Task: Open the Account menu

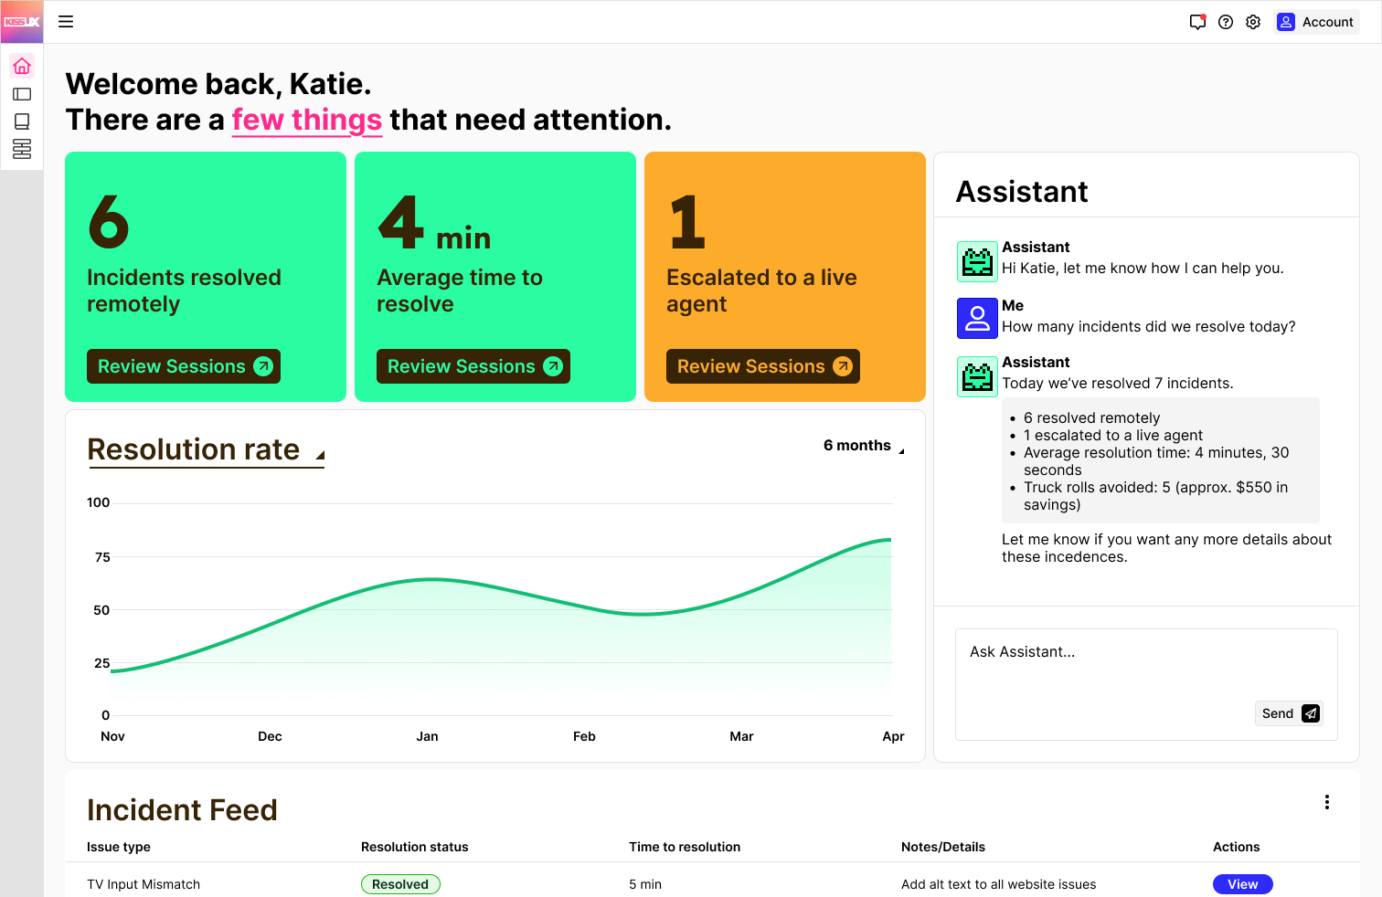Action: pos(1325,21)
